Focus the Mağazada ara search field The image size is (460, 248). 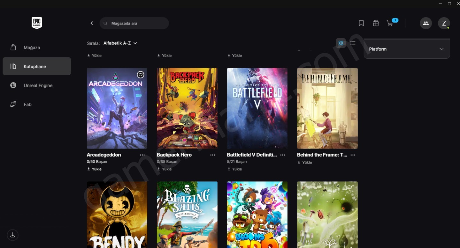click(134, 23)
